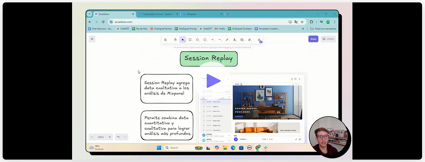Zoom in with the plus button
This screenshot has width=425, height=162.
(110, 137)
